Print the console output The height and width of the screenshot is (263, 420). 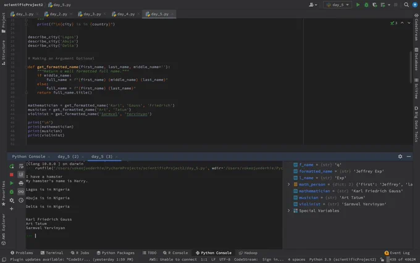click(x=21, y=183)
